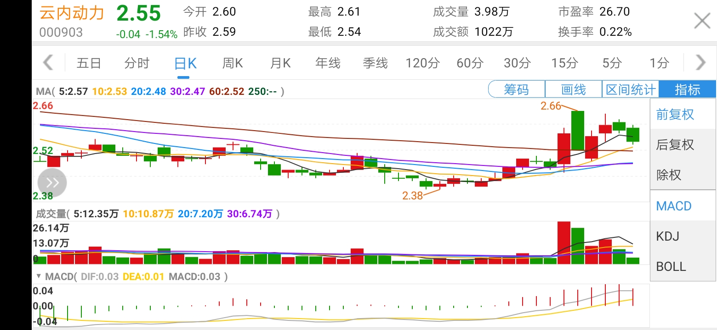The width and height of the screenshot is (717, 330).
Task: Switch to 周K tab
Action: pyautogui.click(x=233, y=63)
